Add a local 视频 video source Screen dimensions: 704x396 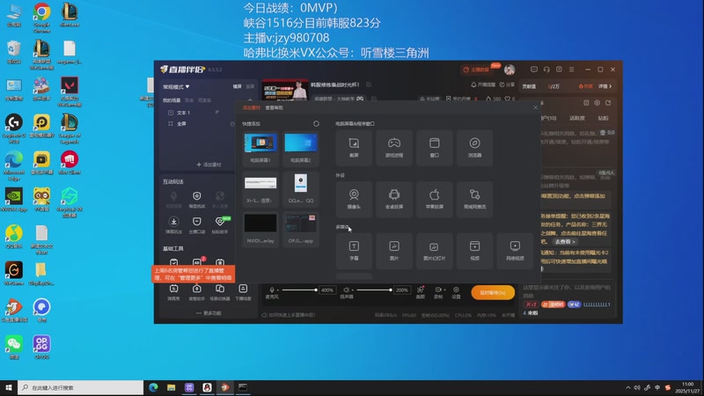tap(474, 251)
